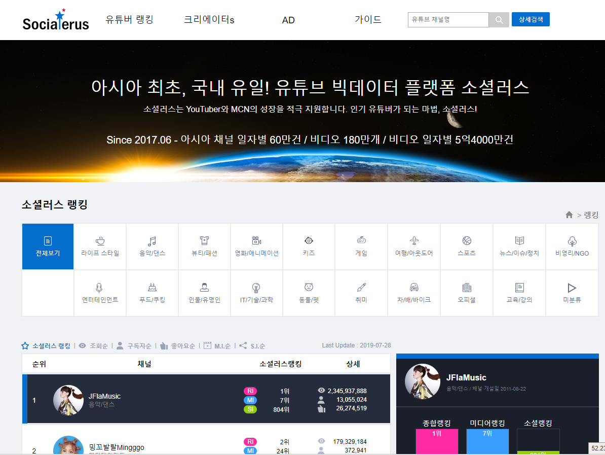Select the 오피셜 building category
605x455 pixels.
[x=467, y=293]
